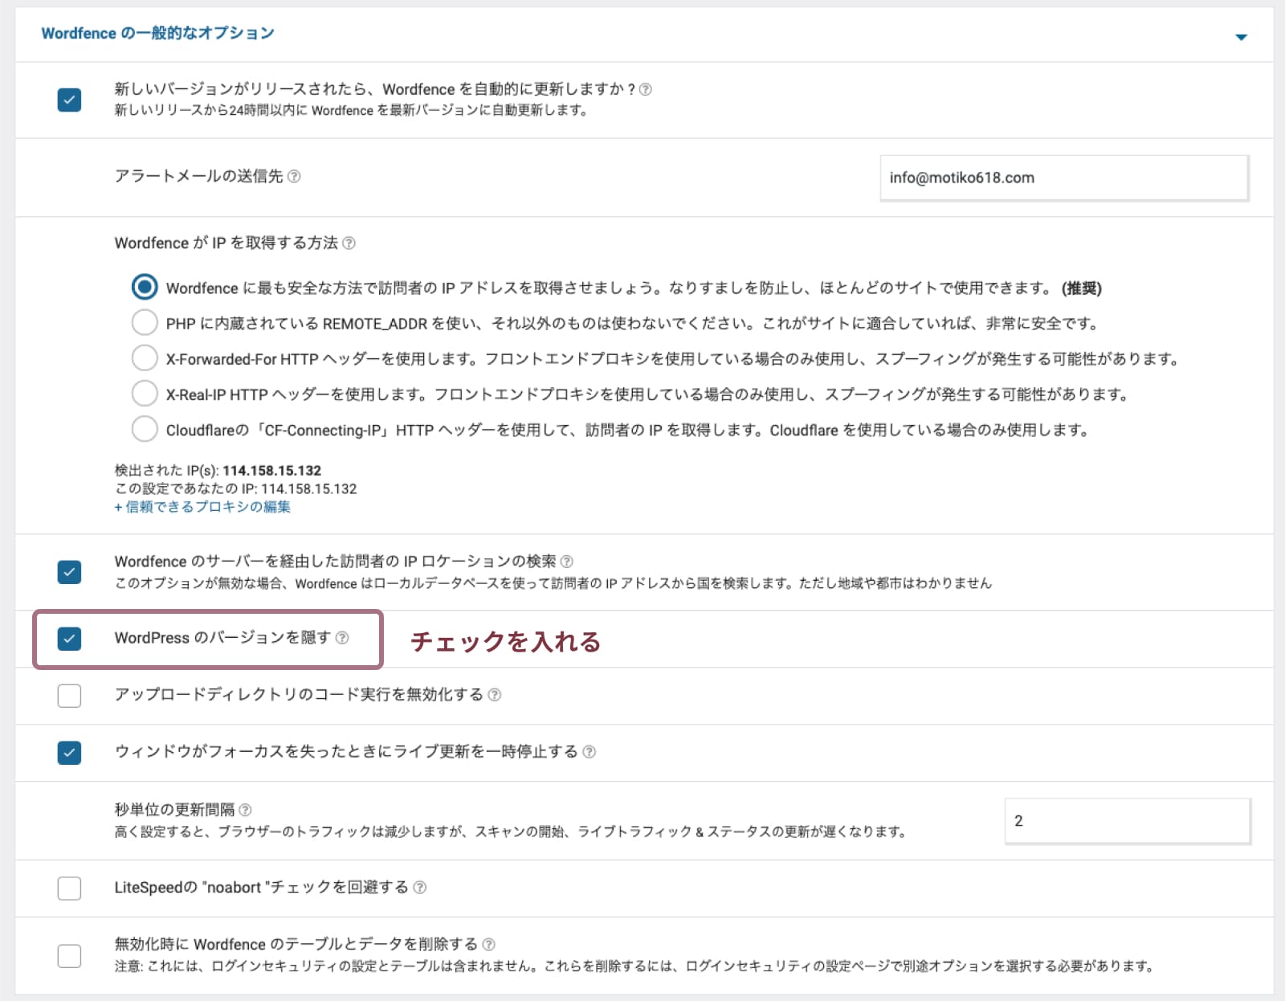
Task: Toggle pause live updates on focus loss
Action: [69, 753]
